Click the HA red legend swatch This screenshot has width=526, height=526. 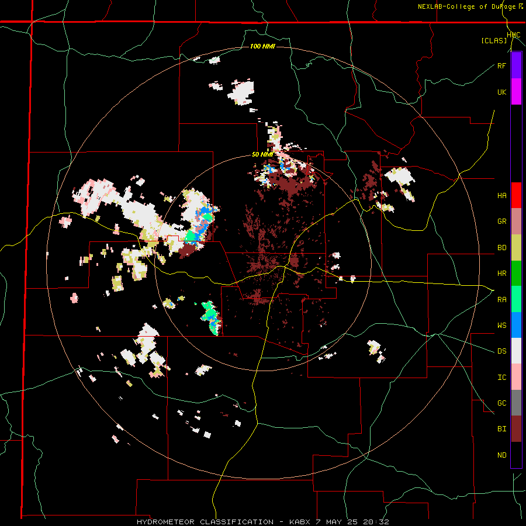pyautogui.click(x=516, y=195)
